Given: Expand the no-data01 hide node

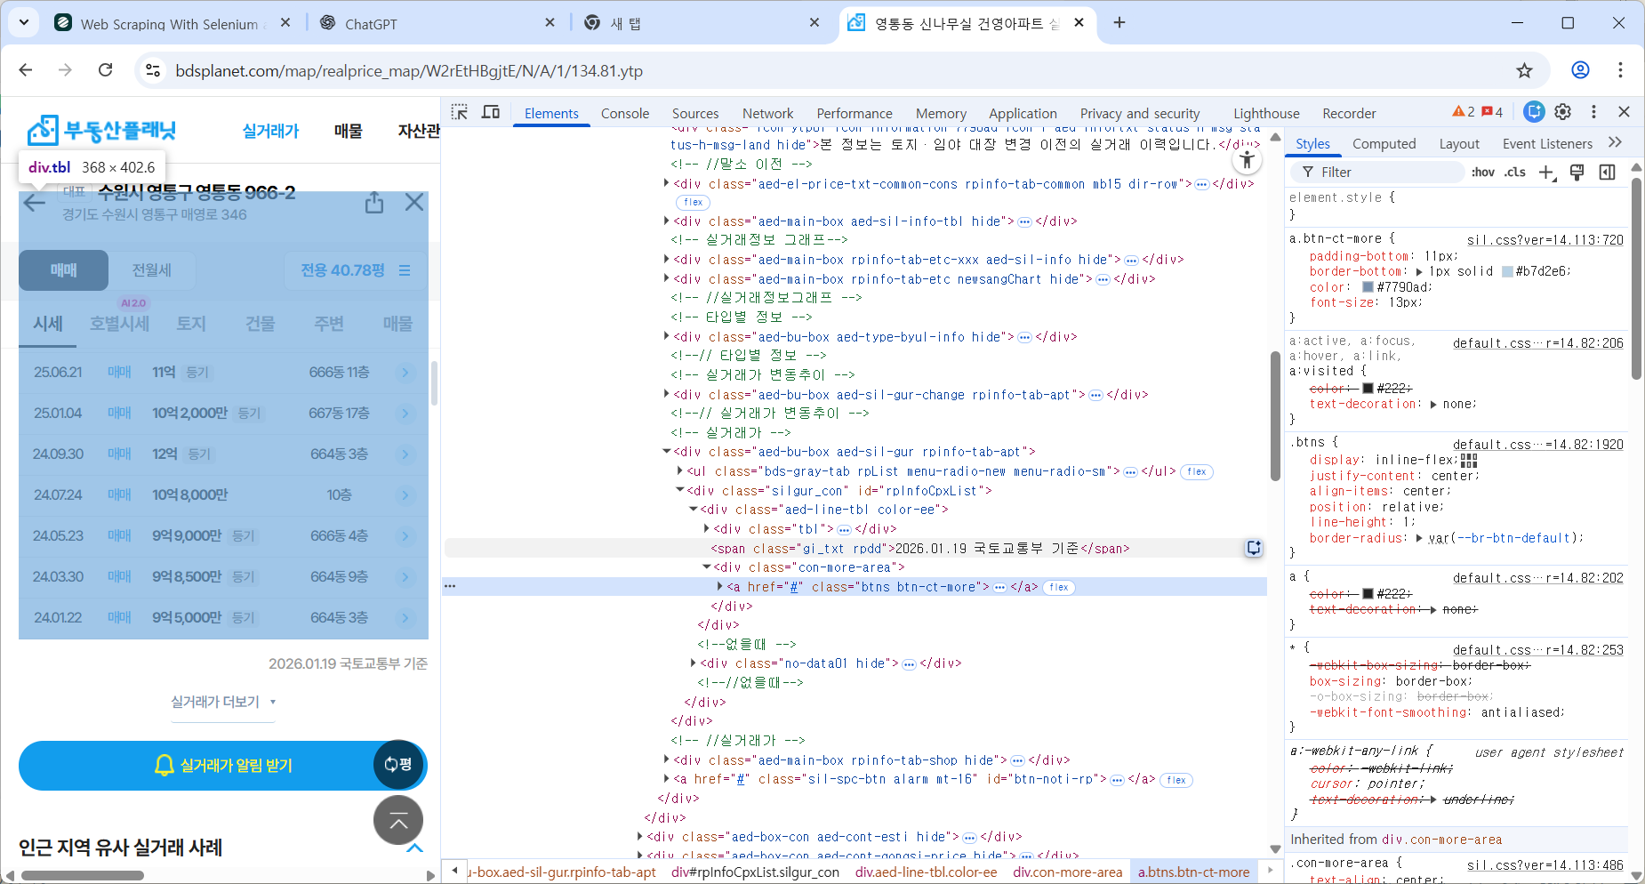Looking at the screenshot, I should pos(694,663).
